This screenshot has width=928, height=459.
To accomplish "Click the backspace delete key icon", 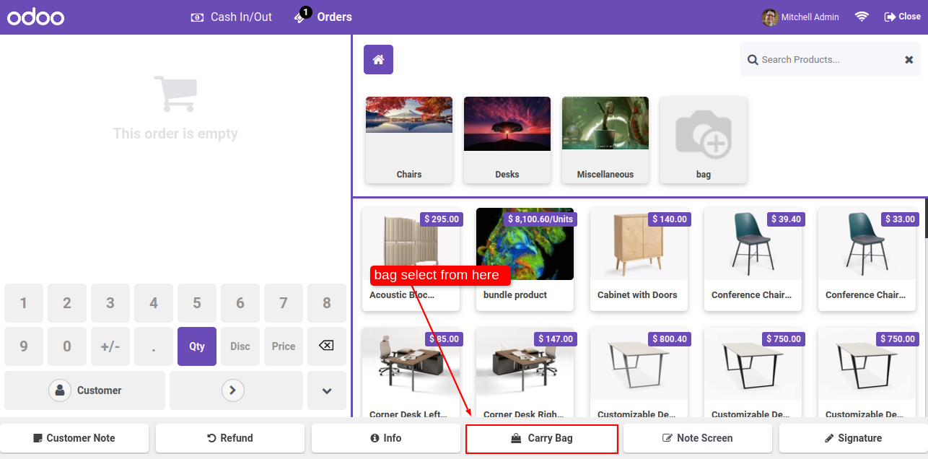I will [x=327, y=346].
